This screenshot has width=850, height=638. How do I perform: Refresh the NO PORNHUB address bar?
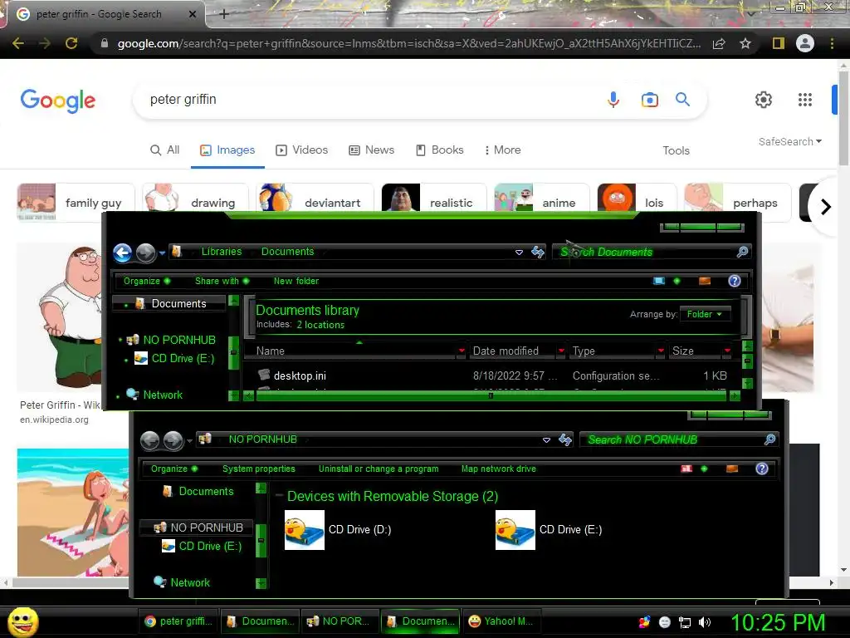pos(565,439)
